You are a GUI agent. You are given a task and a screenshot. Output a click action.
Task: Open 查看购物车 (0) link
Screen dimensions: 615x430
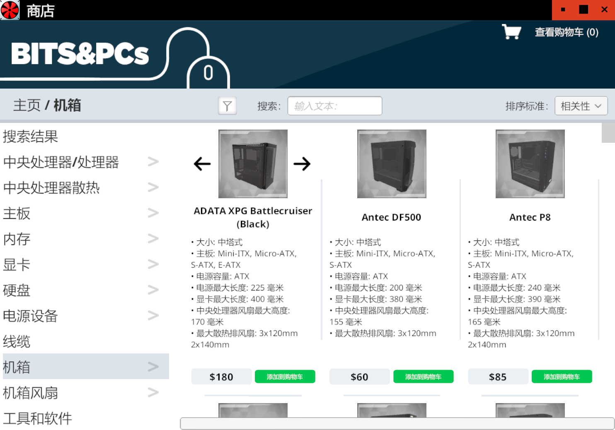[x=567, y=32]
